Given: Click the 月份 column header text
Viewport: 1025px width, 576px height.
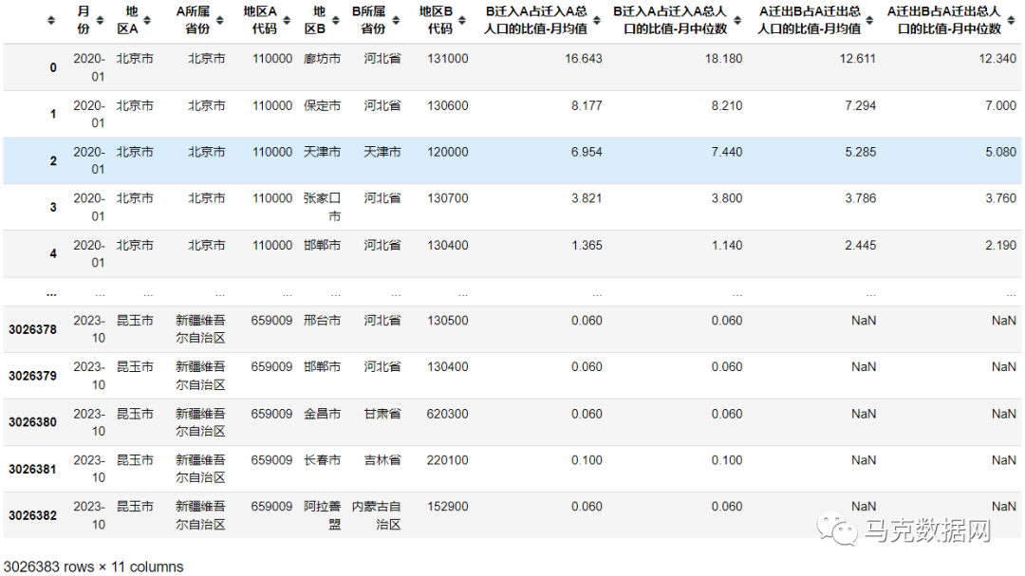Looking at the screenshot, I should click(83, 20).
